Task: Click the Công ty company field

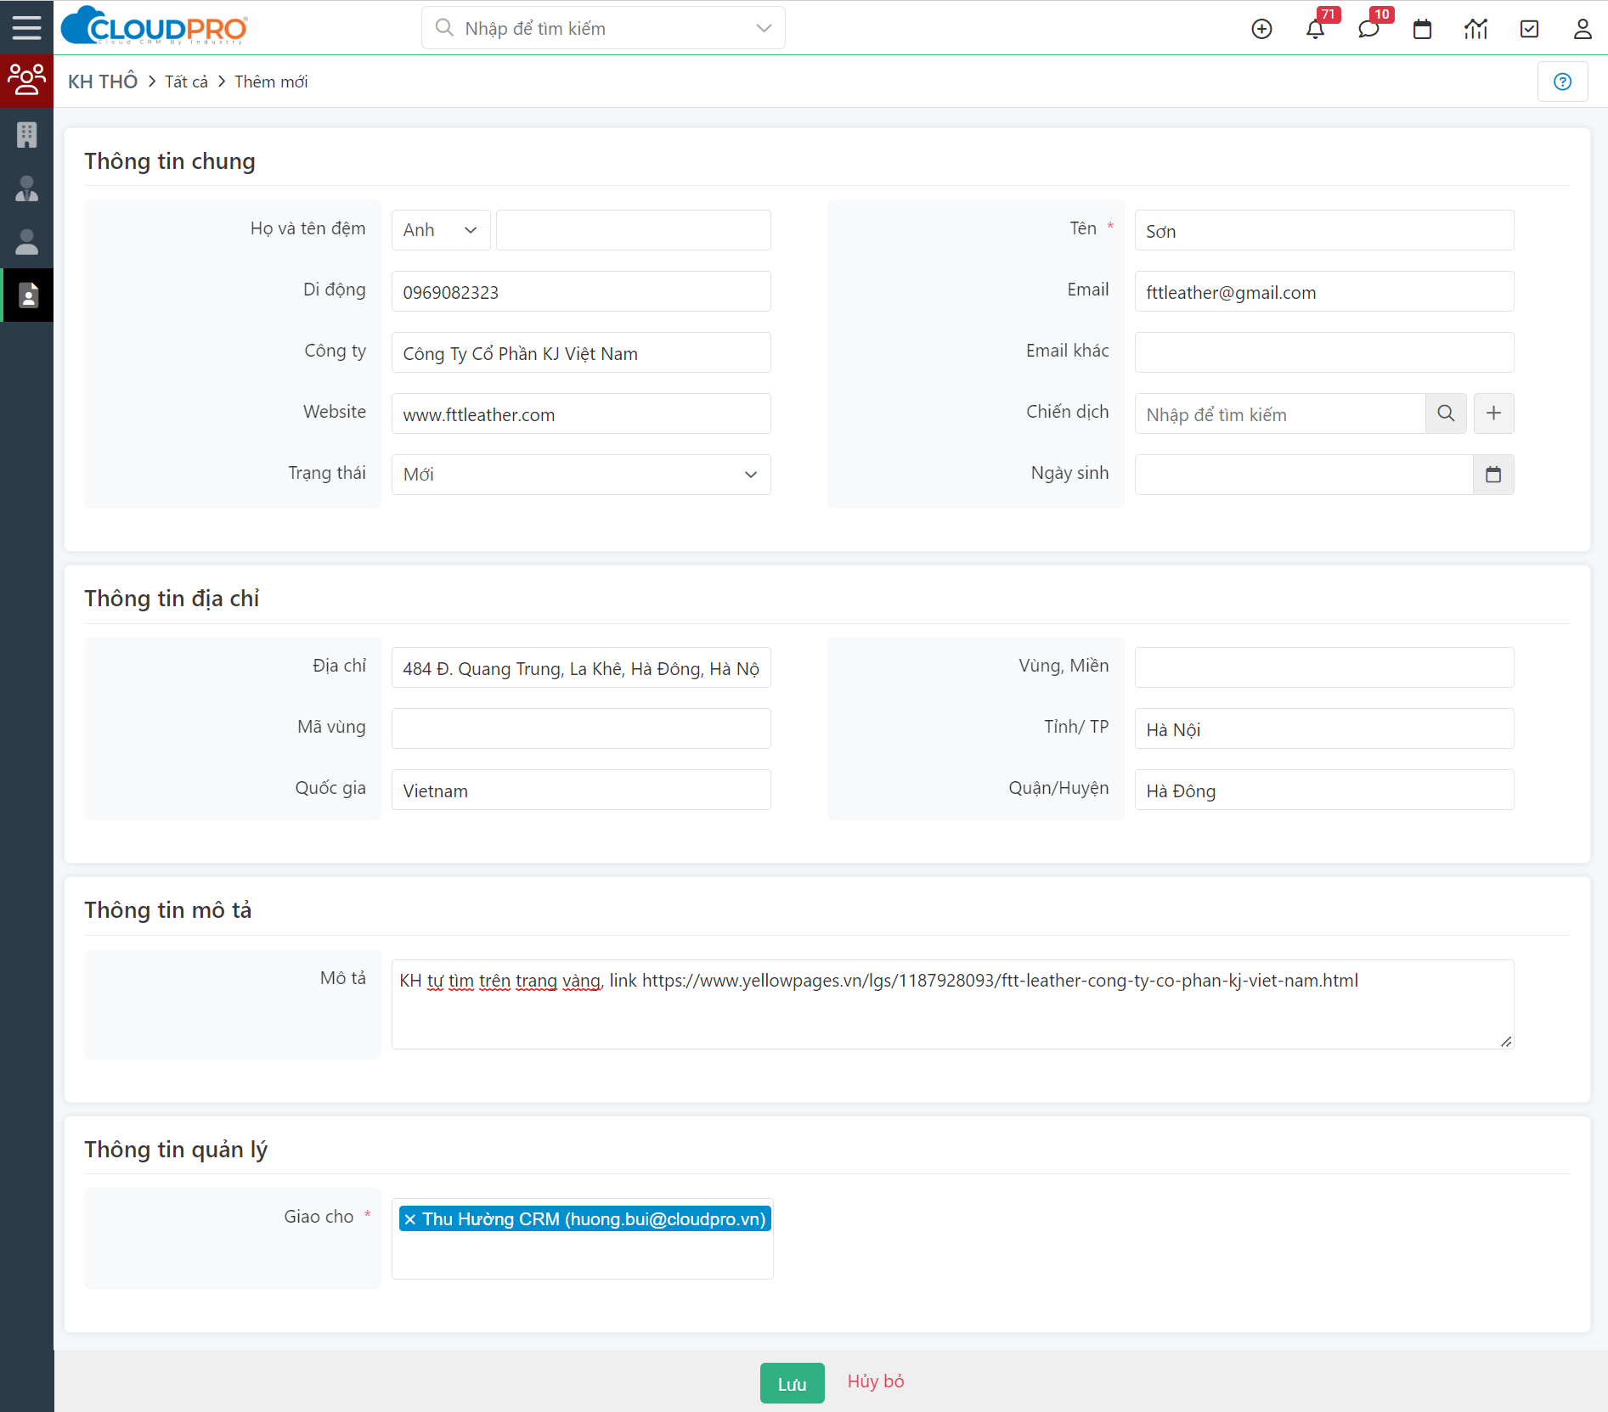Action: click(x=581, y=352)
